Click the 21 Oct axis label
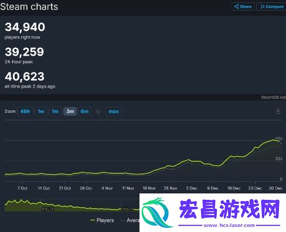This screenshot has width=286, height=232. click(x=64, y=188)
